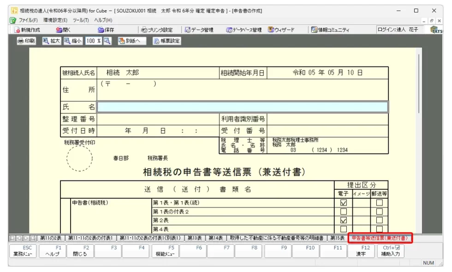Uncheck 電子 checkbox for 第1表・第1表(続)
The image size is (452, 272).
[343, 203]
